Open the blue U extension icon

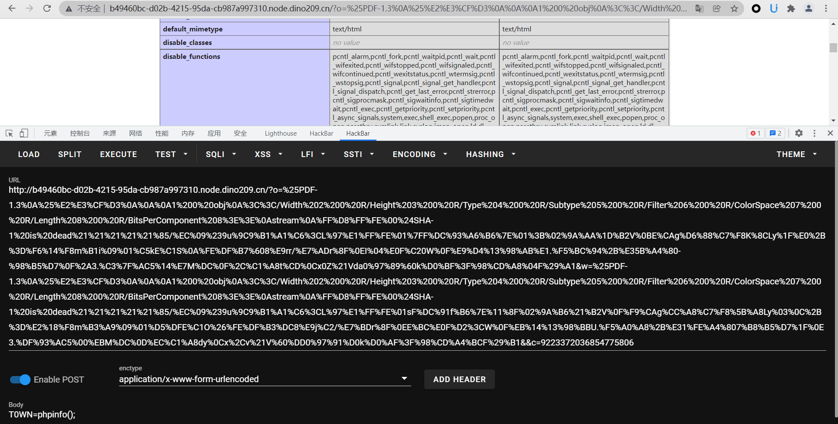(x=773, y=9)
